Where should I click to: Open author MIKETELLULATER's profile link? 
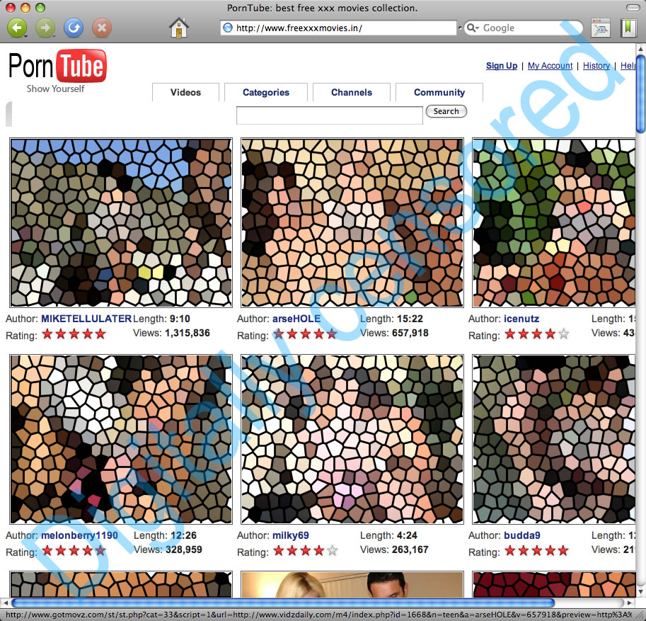pyautogui.click(x=86, y=319)
